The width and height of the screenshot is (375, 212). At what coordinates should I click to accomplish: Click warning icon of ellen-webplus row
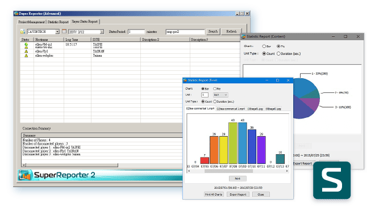click(26, 56)
